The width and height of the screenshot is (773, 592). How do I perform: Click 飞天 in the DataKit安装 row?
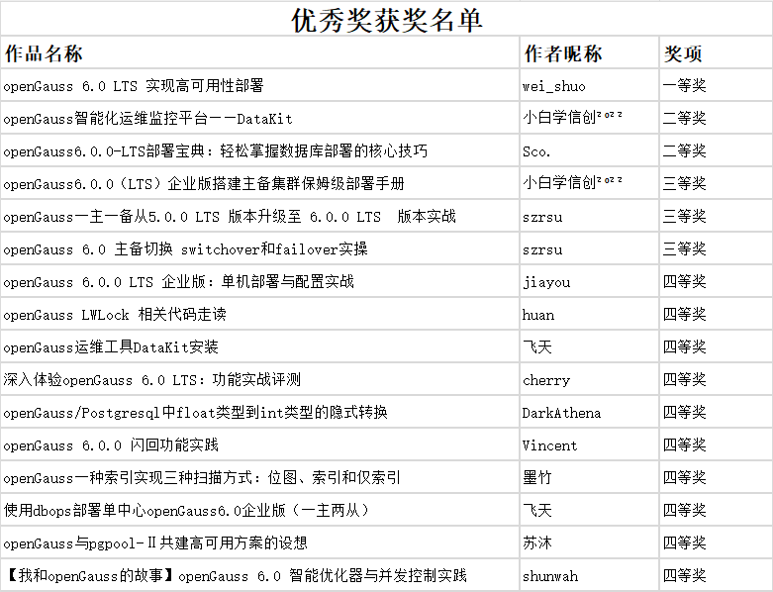click(x=536, y=347)
